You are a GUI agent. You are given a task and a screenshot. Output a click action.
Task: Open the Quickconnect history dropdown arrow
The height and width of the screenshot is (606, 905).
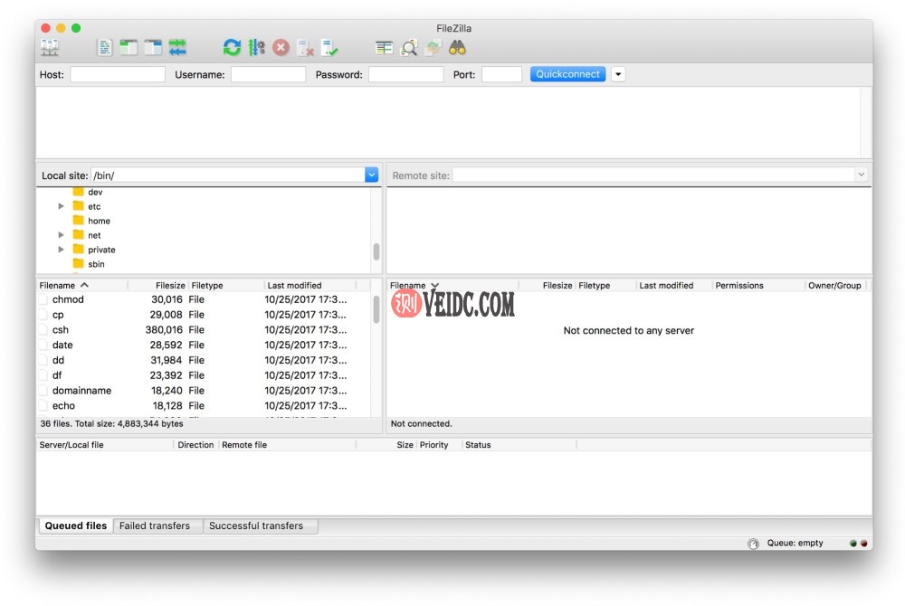coord(618,74)
